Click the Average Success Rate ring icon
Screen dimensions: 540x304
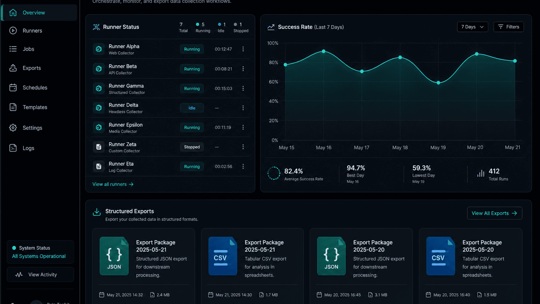pos(274,173)
